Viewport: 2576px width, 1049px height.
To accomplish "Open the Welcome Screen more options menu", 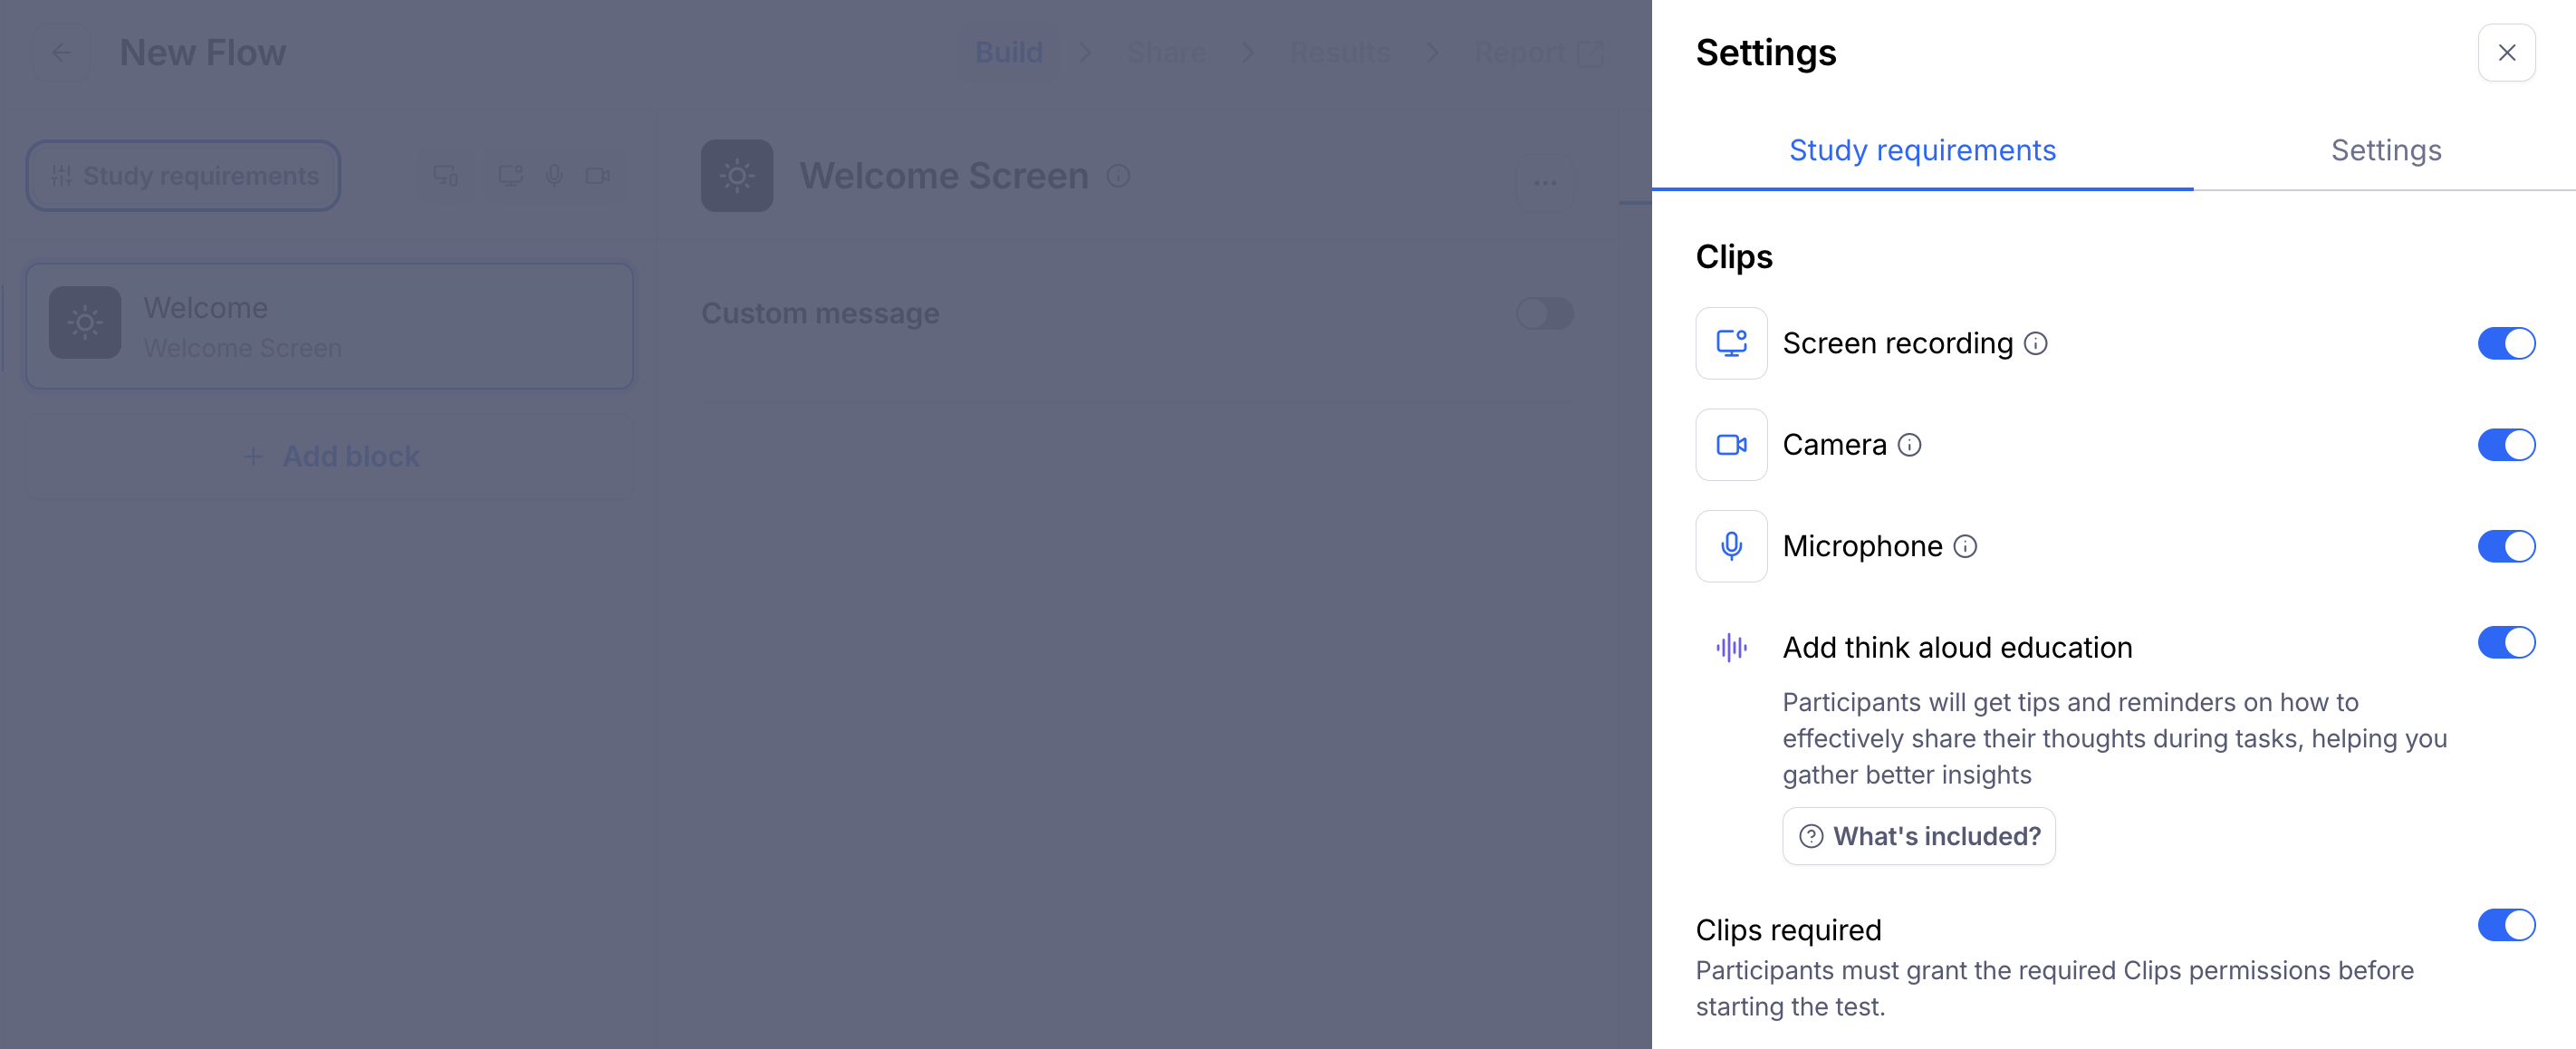I will 1545,183.
